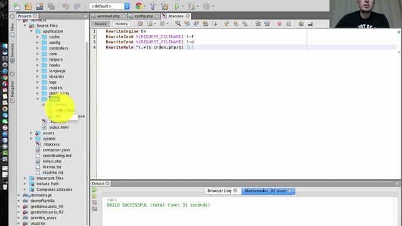Screen dimensions: 402x226
Task: Click the Undo arrow icon
Action: (x=65, y=6)
